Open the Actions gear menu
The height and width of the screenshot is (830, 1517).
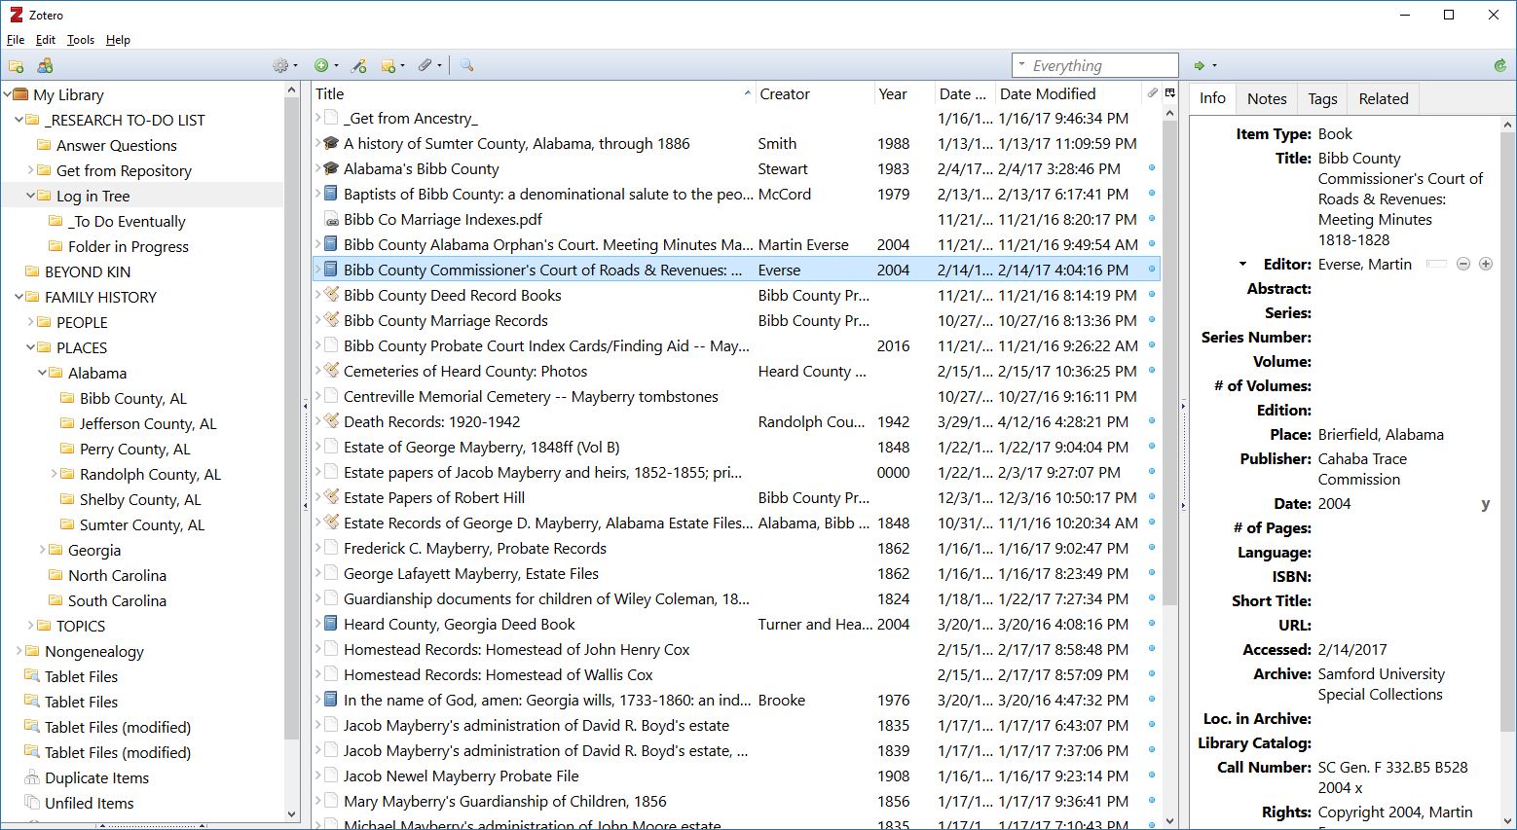coord(284,66)
